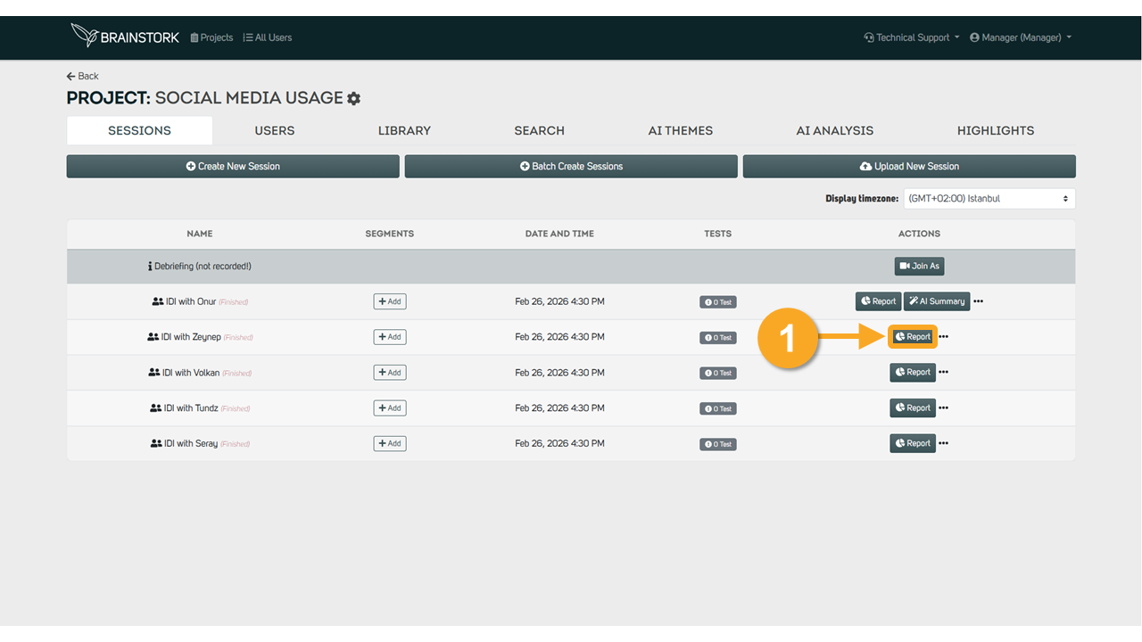This screenshot has width=1142, height=642.
Task: Switch to the AI Themes tab
Action: click(681, 130)
